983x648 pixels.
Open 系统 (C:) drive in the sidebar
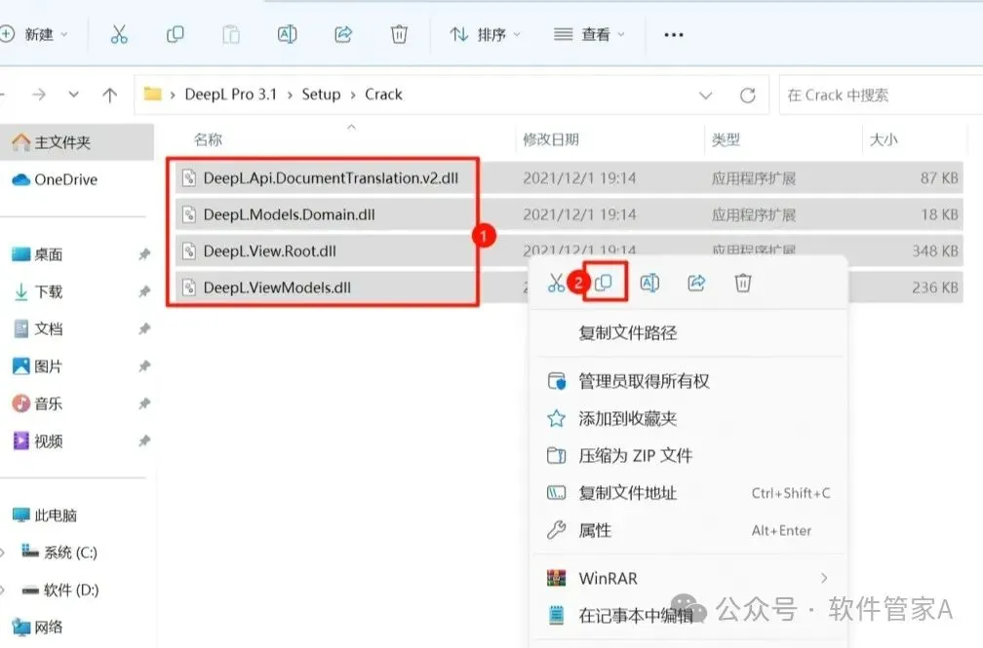coord(59,553)
